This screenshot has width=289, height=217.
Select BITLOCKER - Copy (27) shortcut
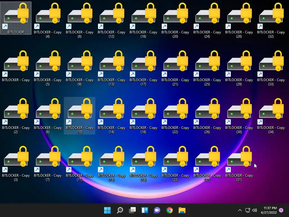point(207,164)
